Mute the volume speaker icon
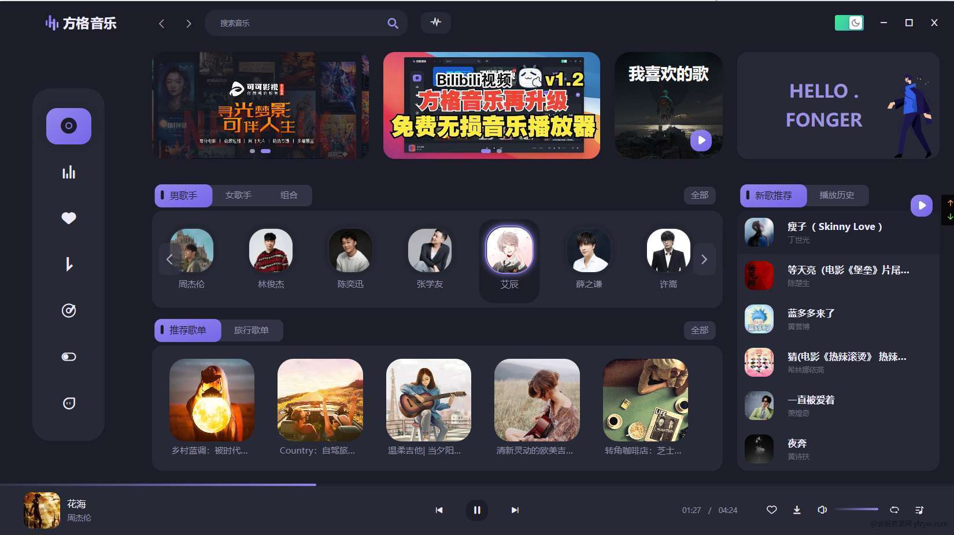The width and height of the screenshot is (954, 535). (x=822, y=510)
